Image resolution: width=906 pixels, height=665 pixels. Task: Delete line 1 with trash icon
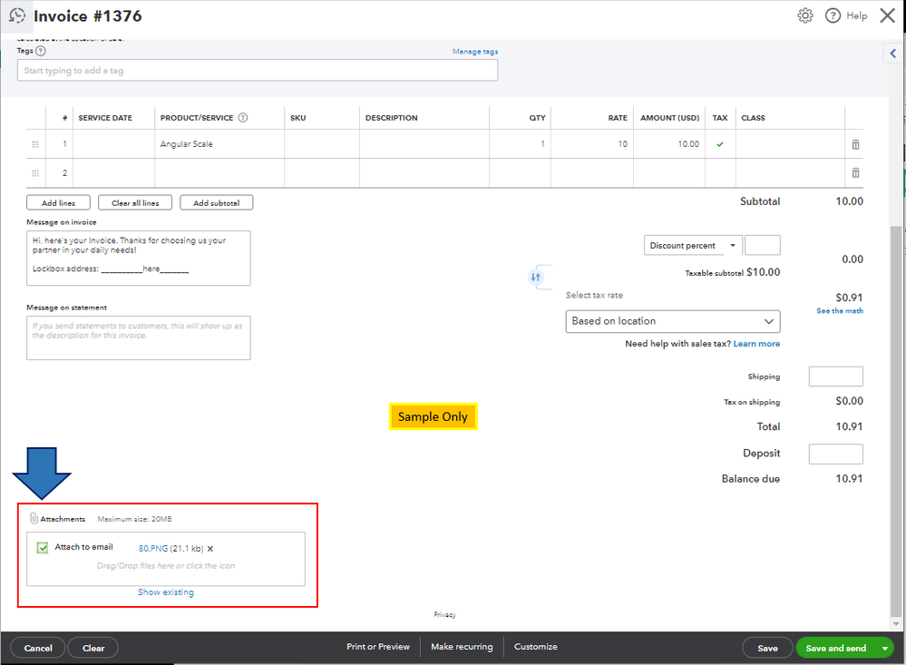[x=856, y=144]
